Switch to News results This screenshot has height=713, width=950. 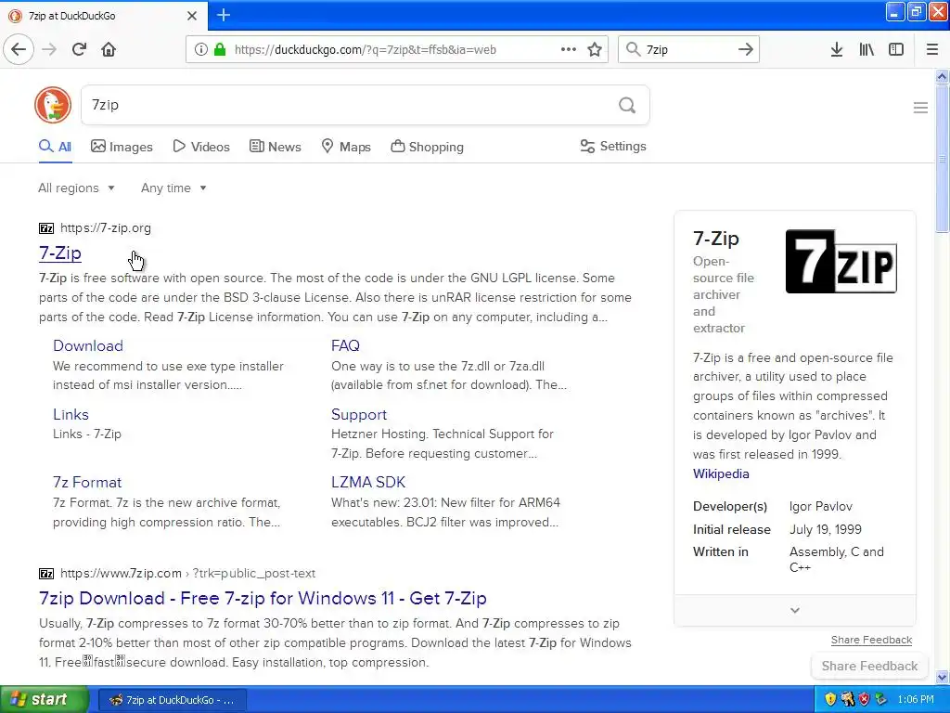(x=275, y=147)
